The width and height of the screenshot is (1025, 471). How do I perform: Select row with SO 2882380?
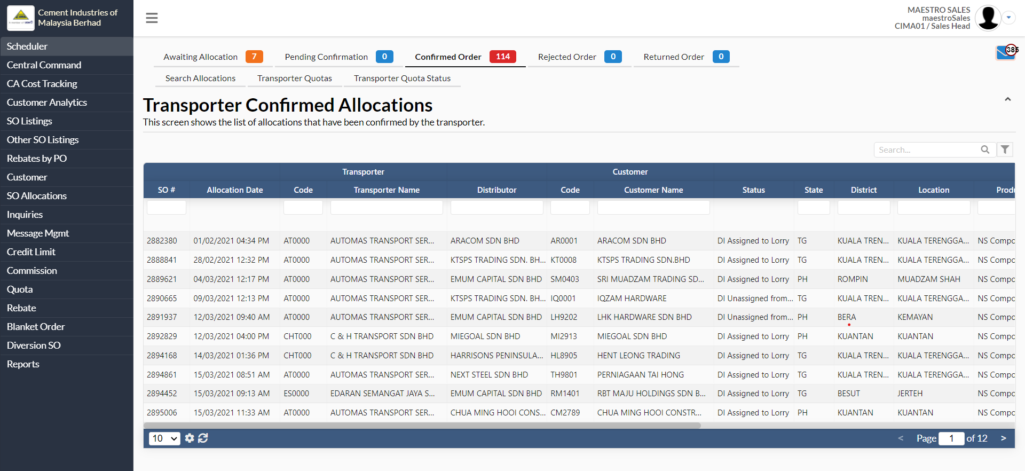[x=579, y=241]
